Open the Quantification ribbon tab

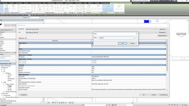pos(69,3)
